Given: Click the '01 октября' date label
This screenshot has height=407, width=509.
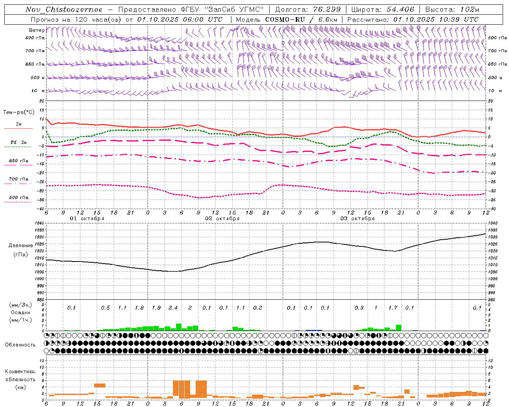Looking at the screenshot, I should point(87,219).
